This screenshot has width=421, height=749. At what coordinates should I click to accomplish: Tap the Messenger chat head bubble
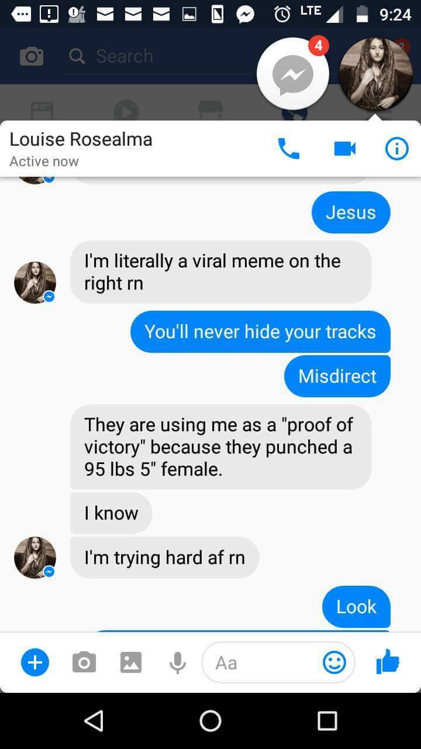coord(293,74)
